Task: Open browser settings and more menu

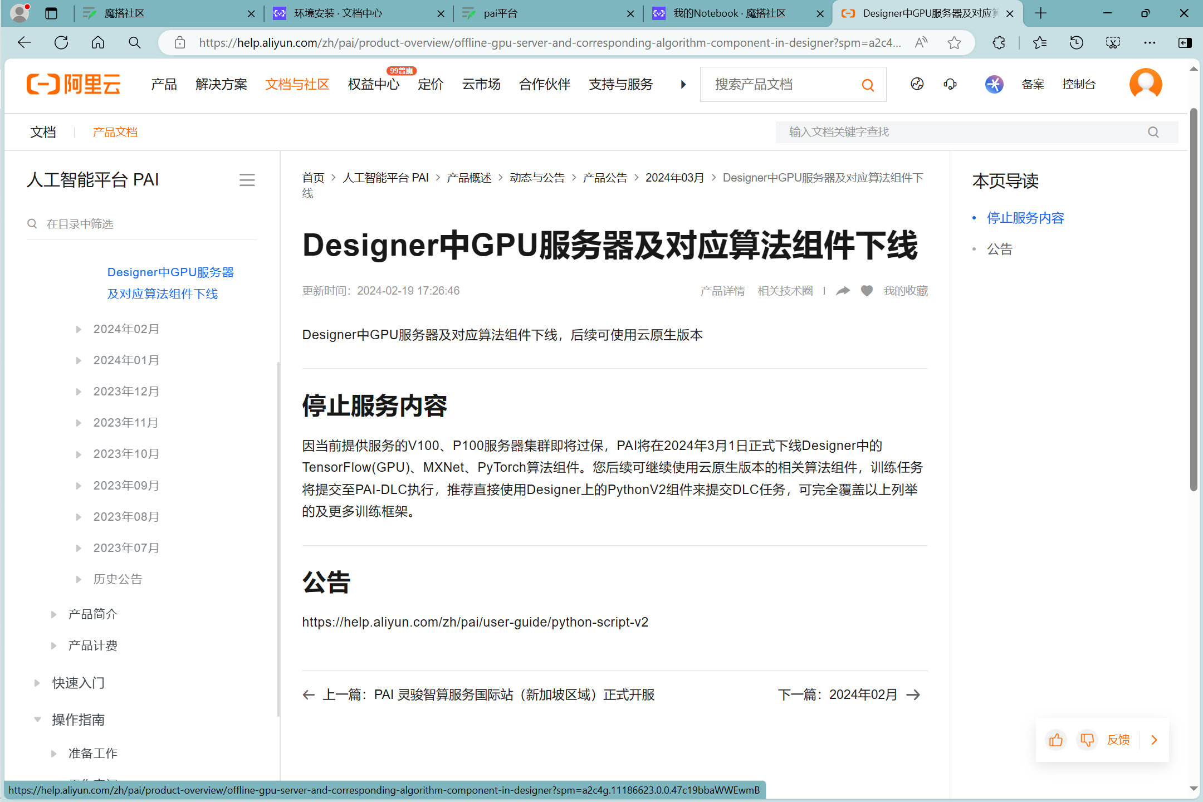Action: coord(1150,43)
